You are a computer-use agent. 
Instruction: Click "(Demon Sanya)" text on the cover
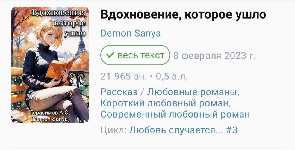tap(50, 119)
